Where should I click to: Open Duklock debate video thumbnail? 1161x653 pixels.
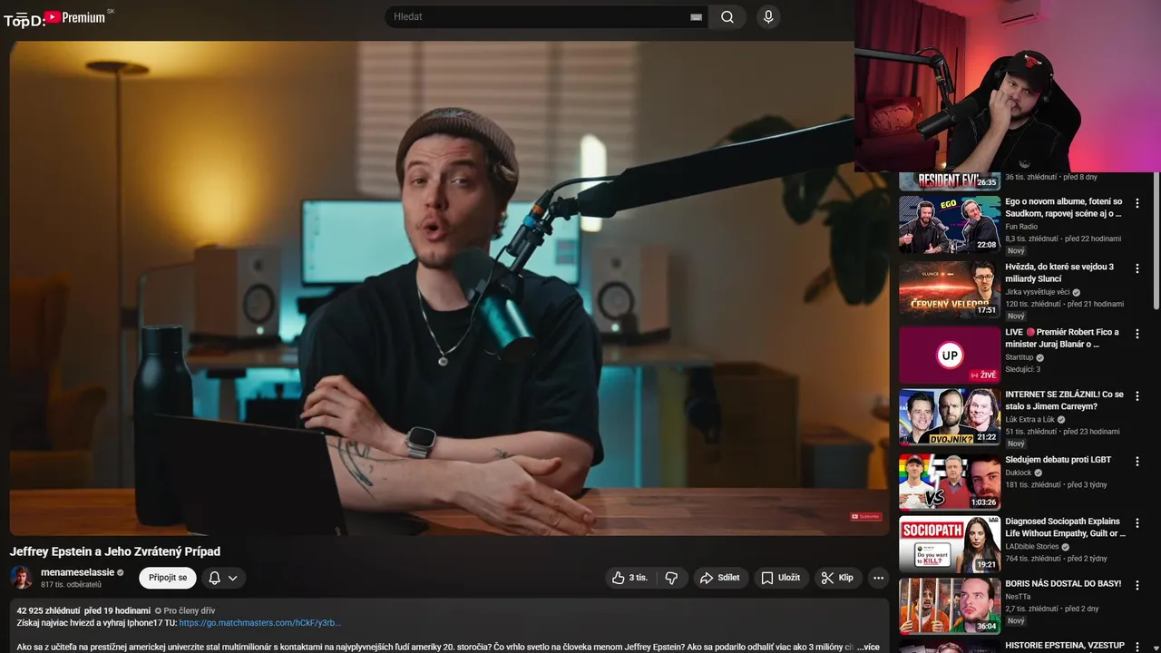(x=950, y=482)
